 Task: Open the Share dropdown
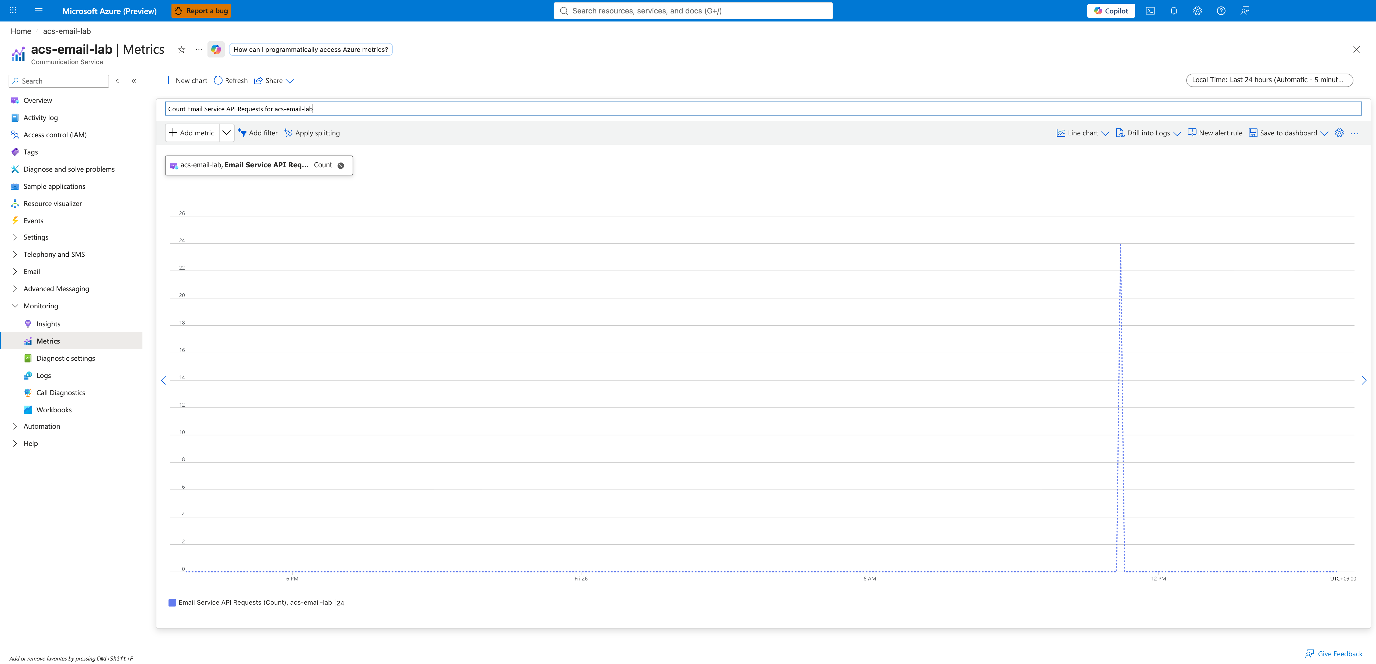coord(274,81)
